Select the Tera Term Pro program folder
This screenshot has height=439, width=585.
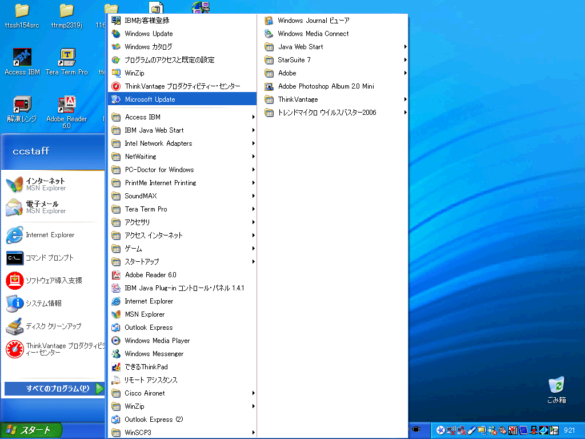click(182, 209)
